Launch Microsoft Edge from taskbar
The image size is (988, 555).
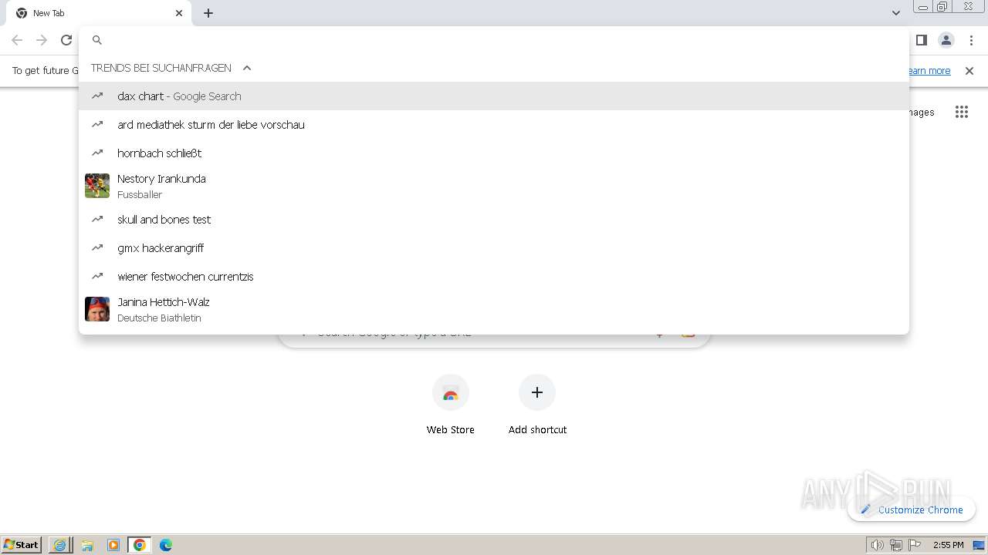click(x=166, y=545)
